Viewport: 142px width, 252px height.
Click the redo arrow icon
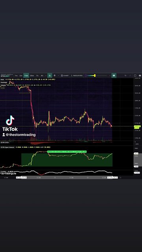130,76
